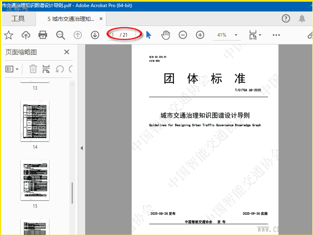Show more tools ellipsis menu

click(x=276, y=35)
